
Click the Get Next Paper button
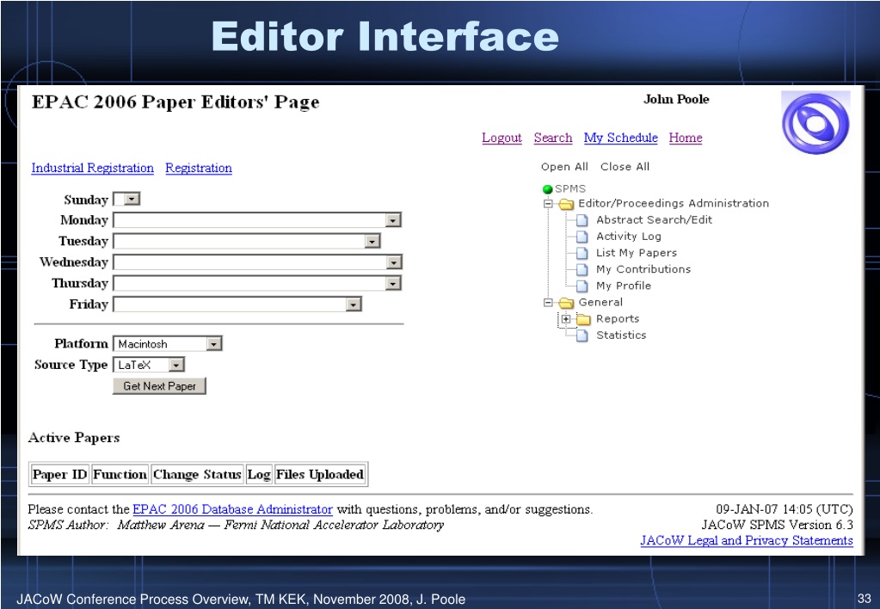159,386
